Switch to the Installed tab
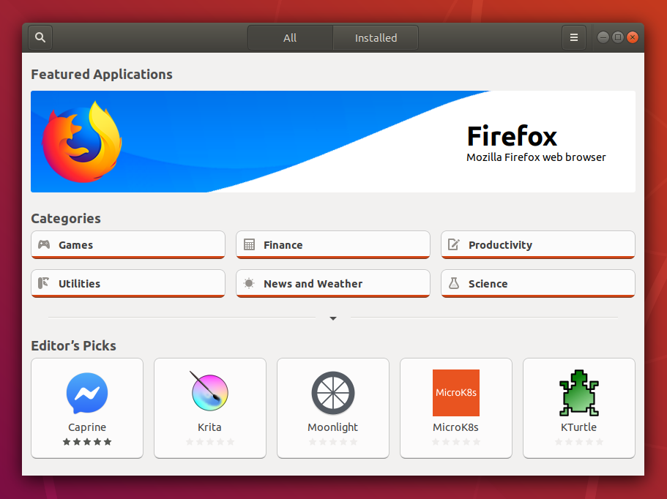Viewport: 667px width, 499px height. click(376, 38)
